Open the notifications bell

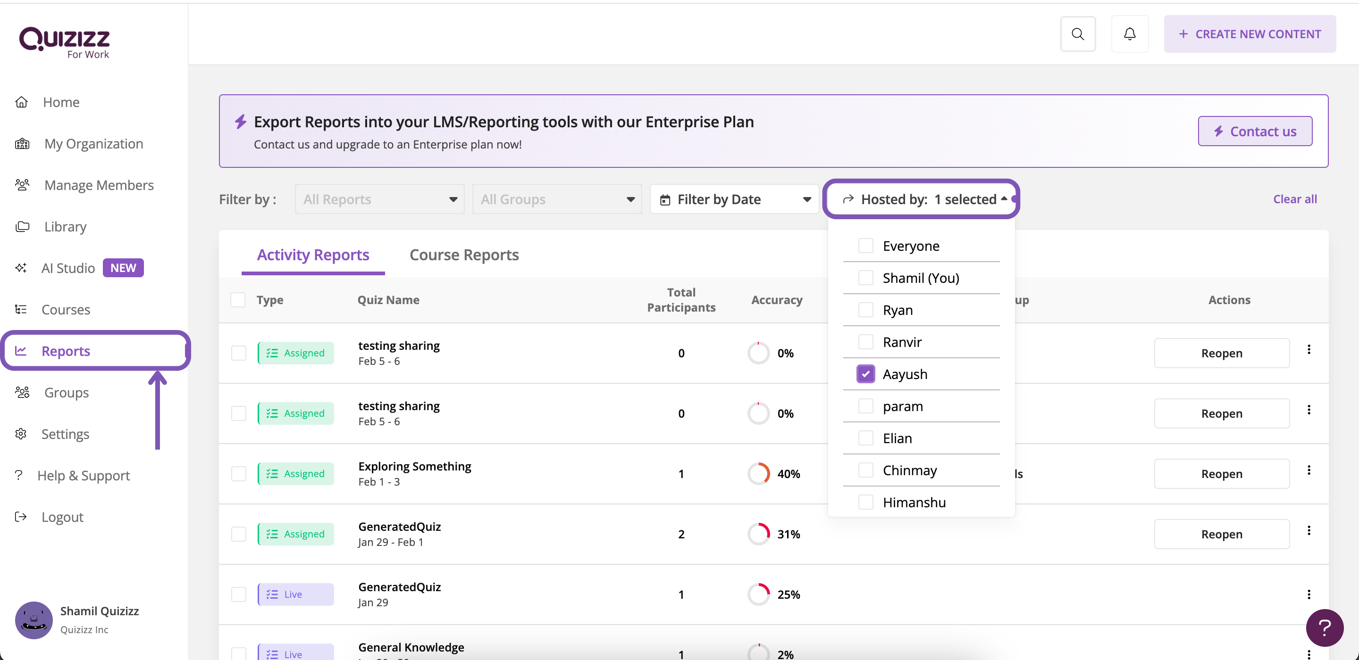pos(1130,34)
